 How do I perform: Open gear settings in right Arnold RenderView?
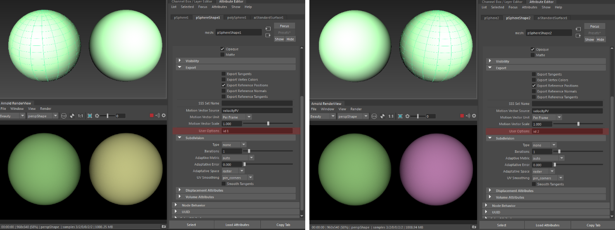point(474,116)
